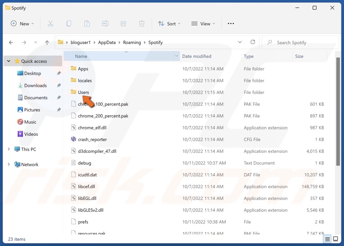The width and height of the screenshot is (344, 246).
Task: Select Downloads in Quick access
Action: pyautogui.click(x=35, y=85)
